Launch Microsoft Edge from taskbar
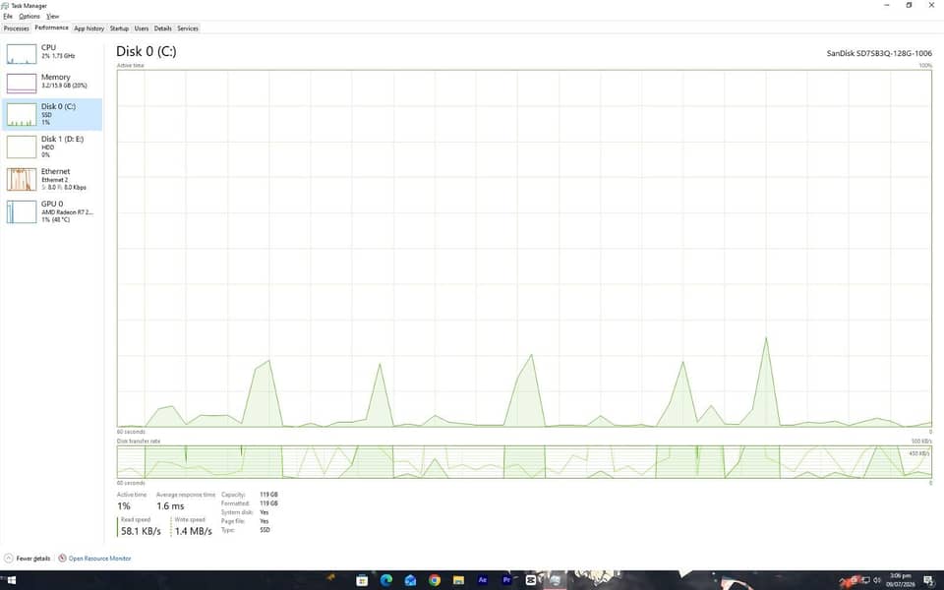The width and height of the screenshot is (944, 590). coord(385,580)
